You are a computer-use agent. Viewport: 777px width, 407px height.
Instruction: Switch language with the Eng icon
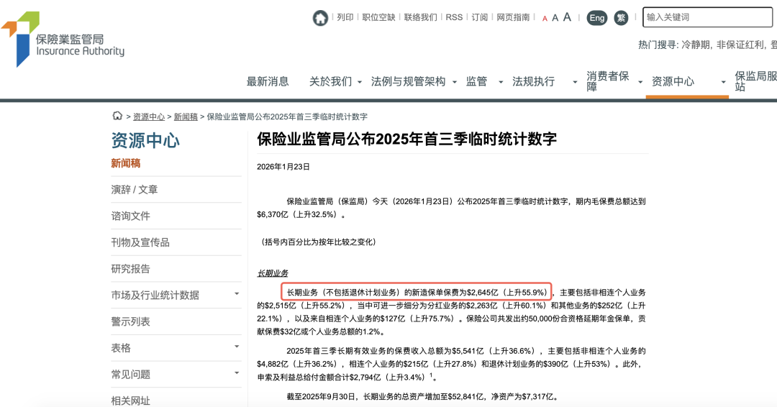tap(596, 18)
